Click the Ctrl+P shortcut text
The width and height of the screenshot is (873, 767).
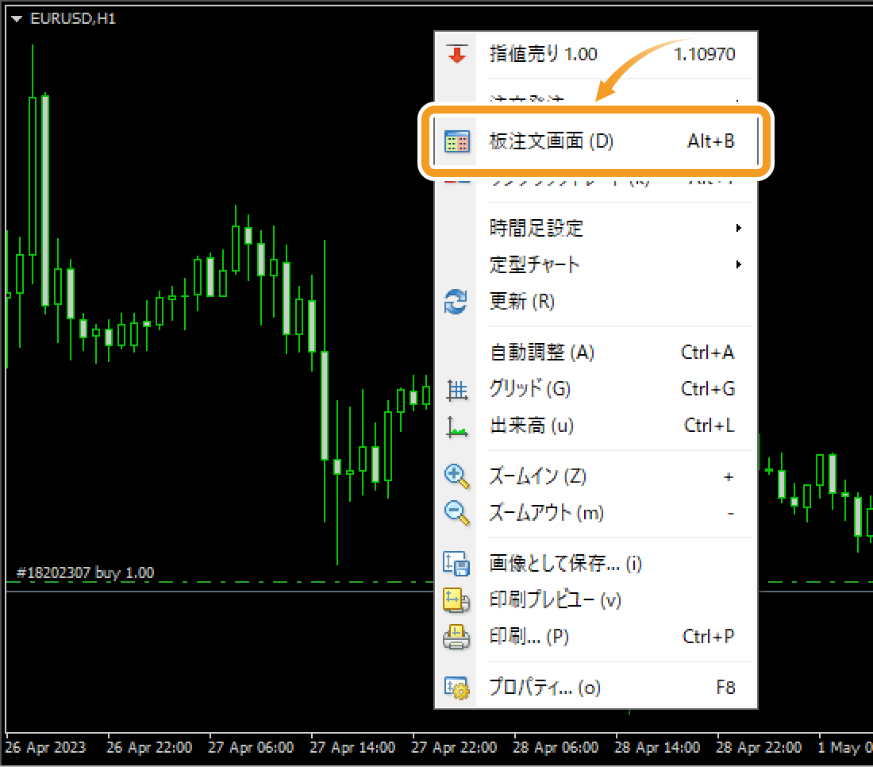coord(708,637)
